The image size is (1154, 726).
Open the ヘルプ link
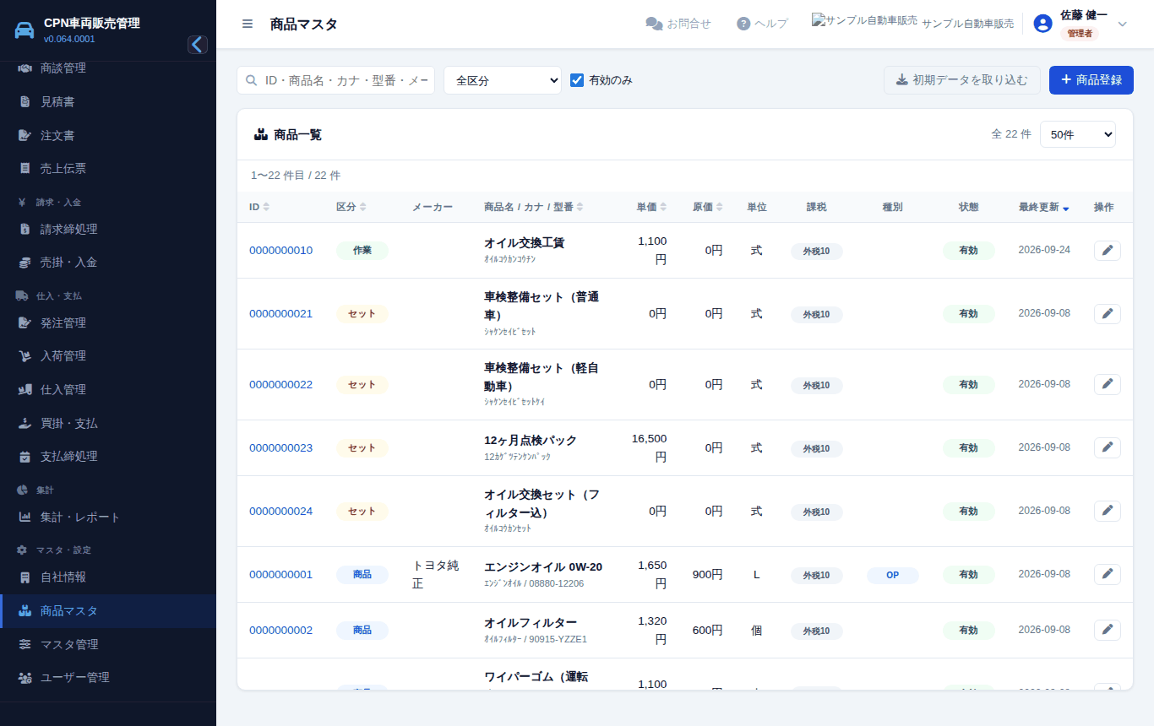(762, 24)
